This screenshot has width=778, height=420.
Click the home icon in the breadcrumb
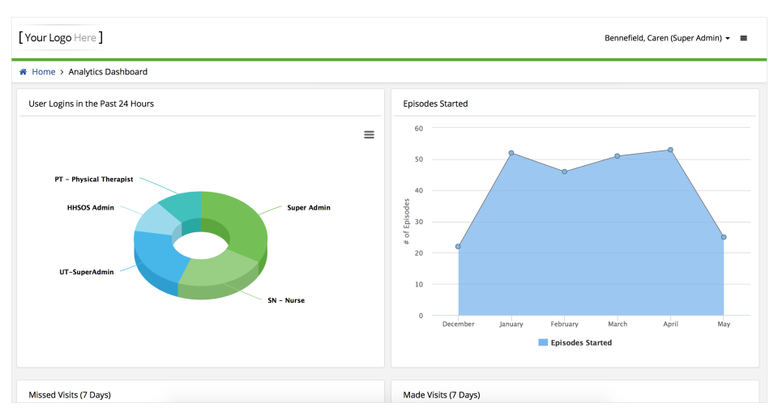24,72
